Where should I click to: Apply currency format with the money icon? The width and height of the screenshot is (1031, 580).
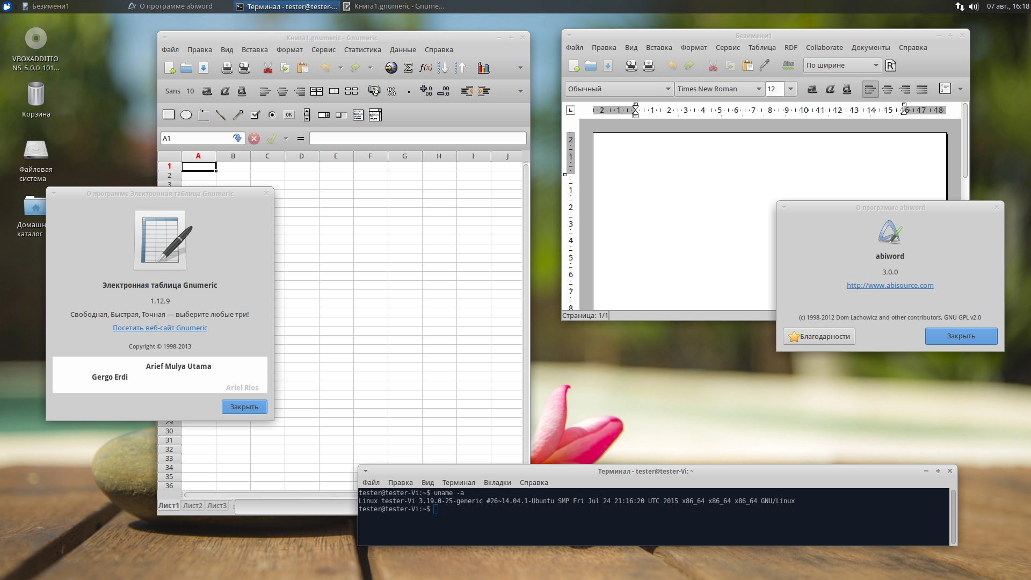point(374,91)
